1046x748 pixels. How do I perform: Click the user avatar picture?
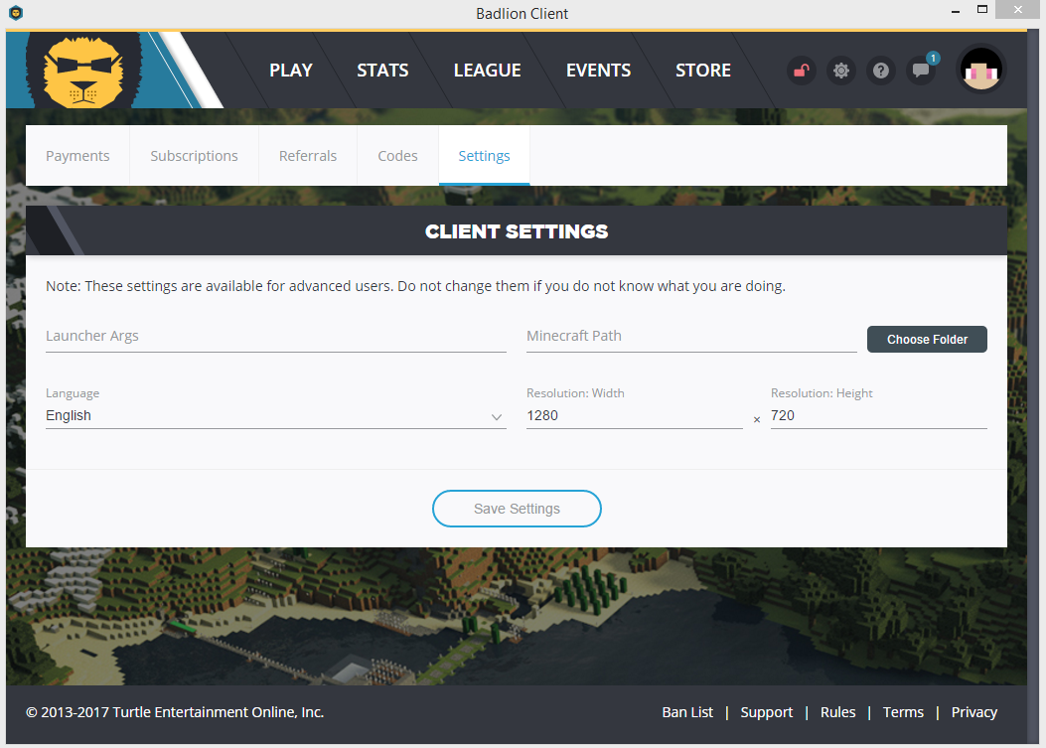(x=980, y=70)
